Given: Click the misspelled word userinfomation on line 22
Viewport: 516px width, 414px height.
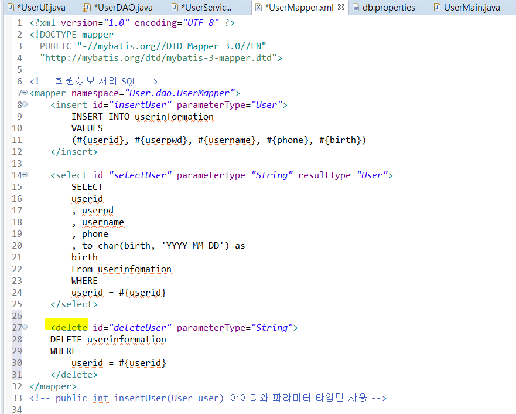Looking at the screenshot, I should coord(135,269).
